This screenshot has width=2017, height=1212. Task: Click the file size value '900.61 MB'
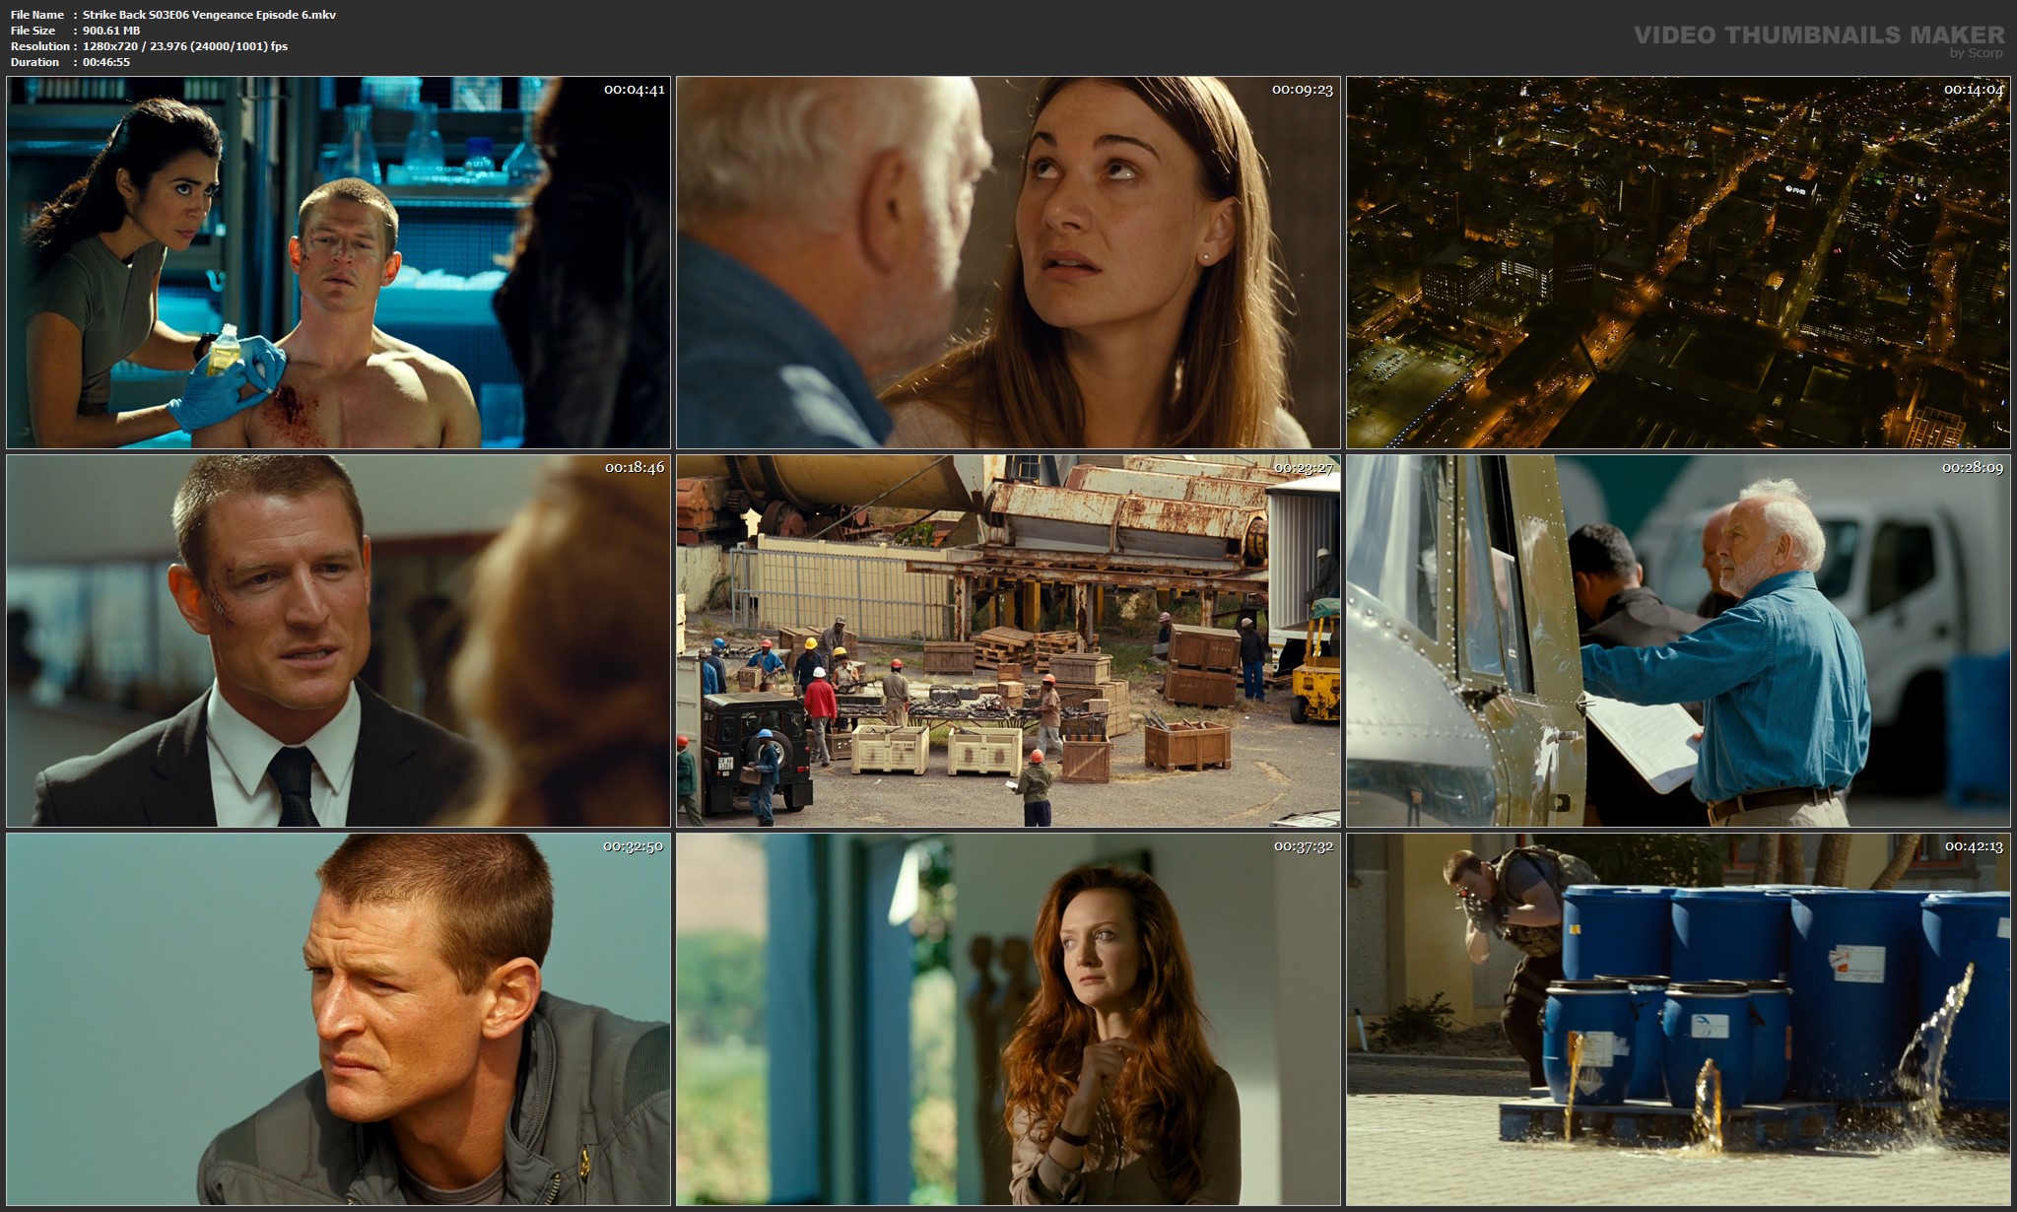pos(111,31)
